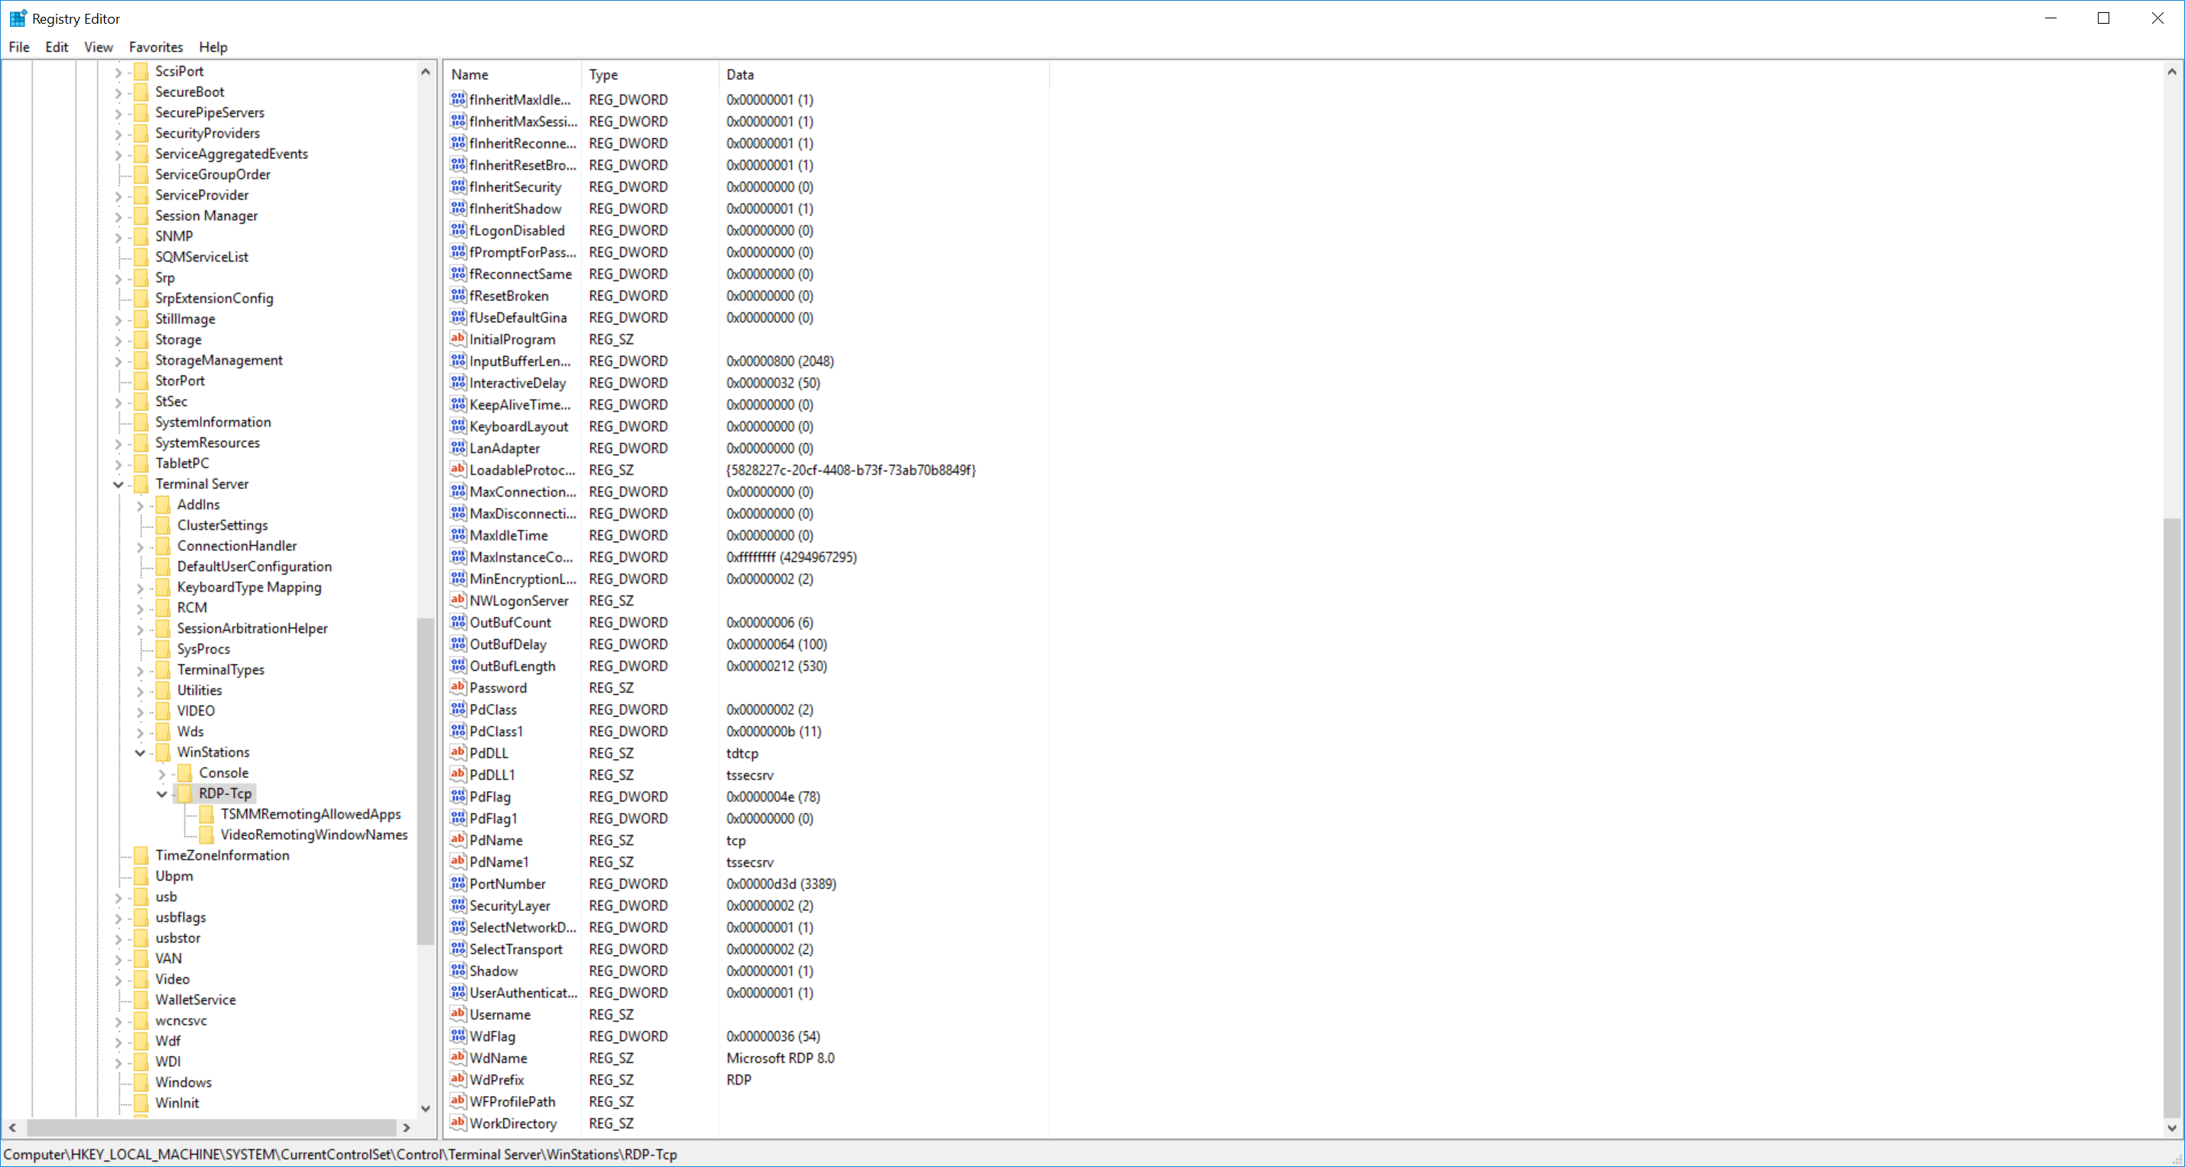Viewport: 2185px width, 1167px height.
Task: Open the Edit menu
Action: coord(57,47)
